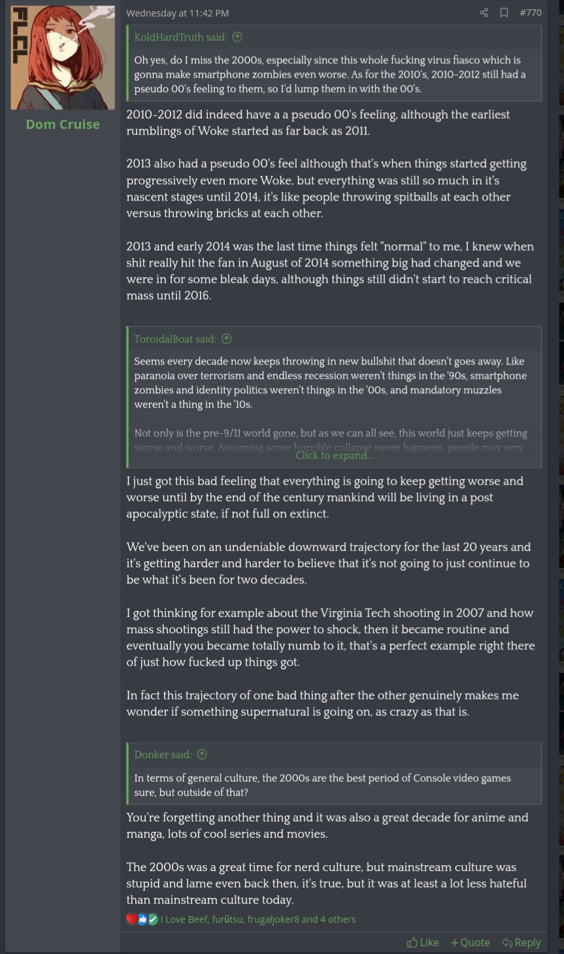Click the green checkmark reaction icon
The image size is (564, 954).
pos(152,919)
